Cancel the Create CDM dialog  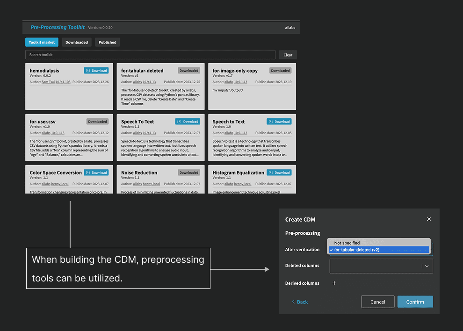(x=377, y=302)
